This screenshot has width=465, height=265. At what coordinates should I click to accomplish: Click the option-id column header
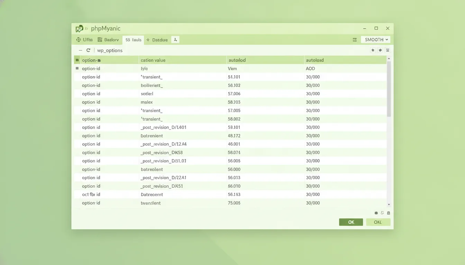point(91,60)
